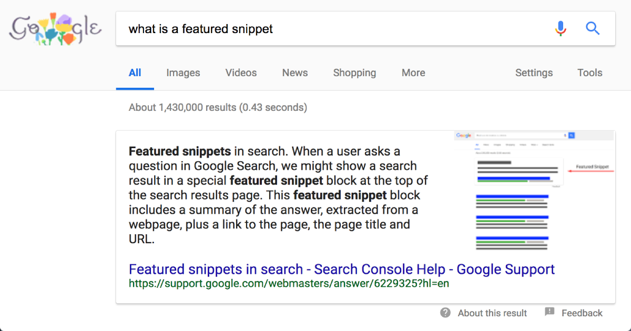Click the snippet text starting "Featured snippets in search"
631x331 pixels.
[x=279, y=195]
